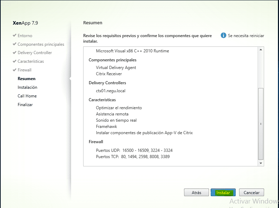This screenshot has height=208, width=279.
Task: Open the Call Home step
Action: pos(27,96)
